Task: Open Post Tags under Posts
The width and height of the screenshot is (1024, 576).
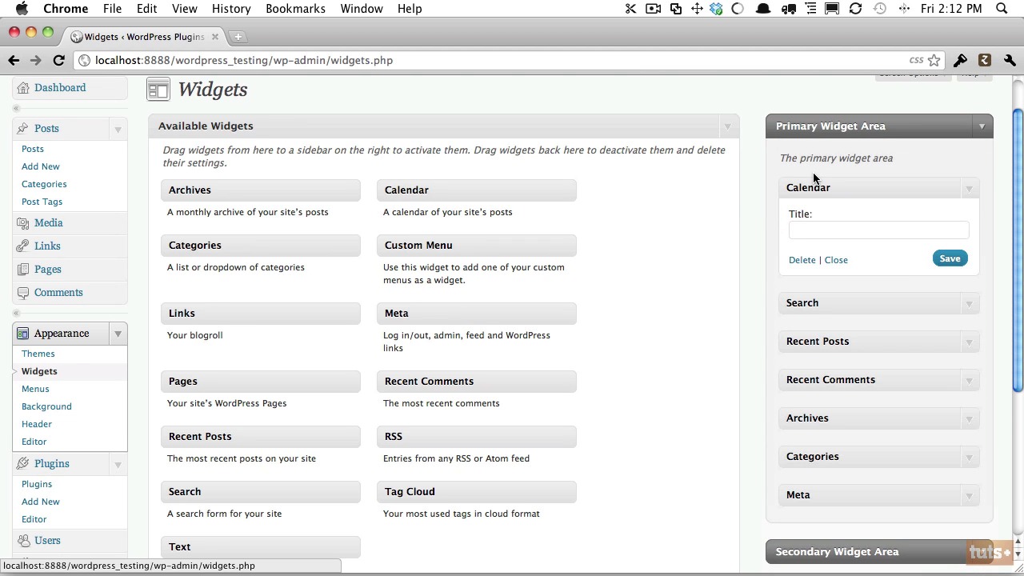Action: pos(42,202)
